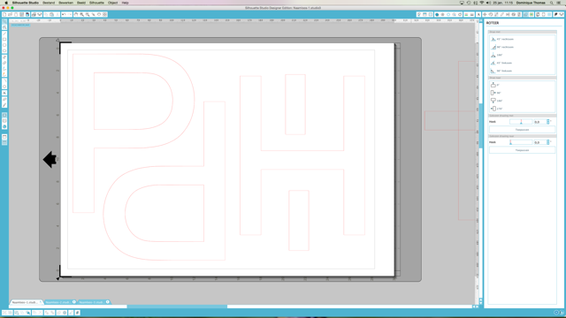Click the undo arrow in top toolbar
Screen dimensions: 566x318
64,14
